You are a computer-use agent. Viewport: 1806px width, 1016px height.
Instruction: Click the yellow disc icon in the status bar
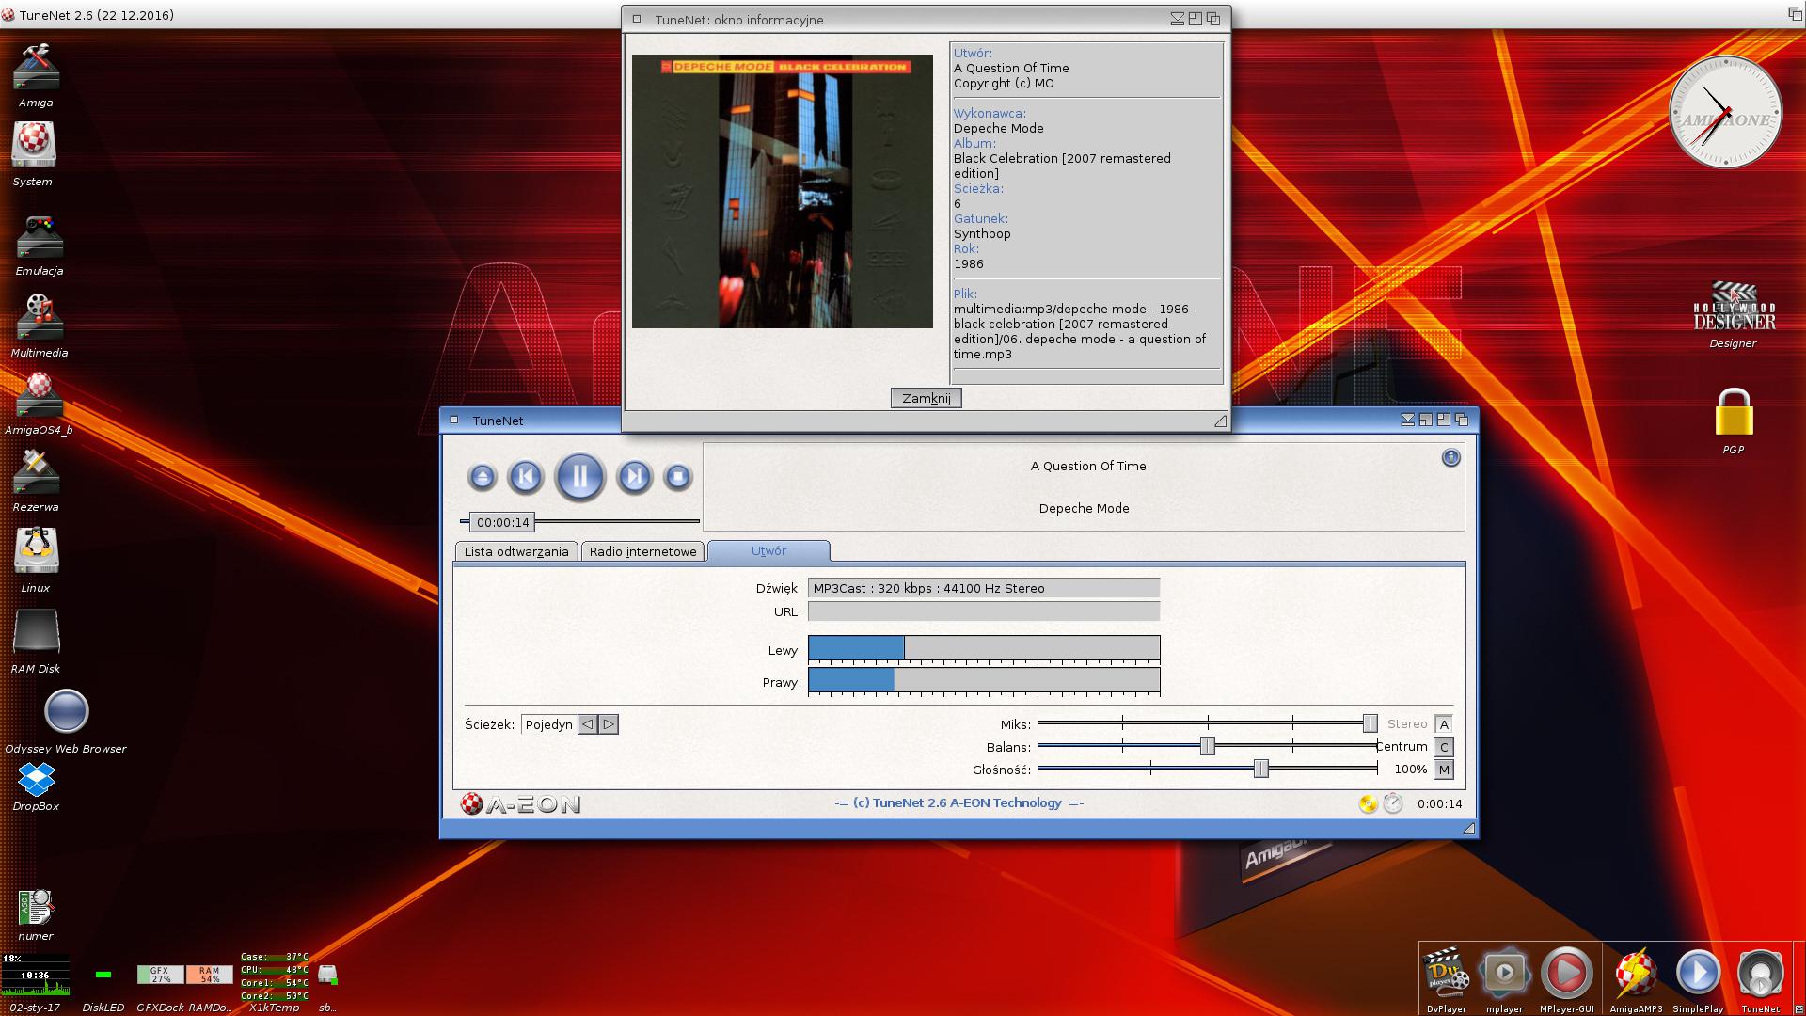(x=1369, y=803)
